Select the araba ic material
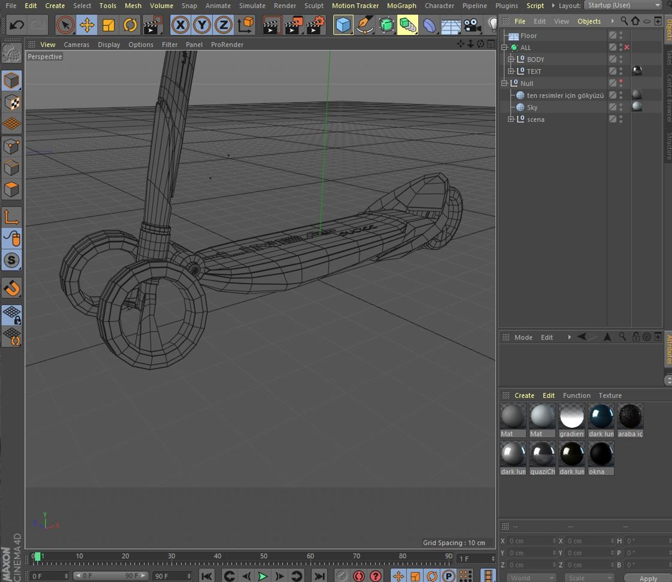The height and width of the screenshot is (582, 672). point(631,417)
